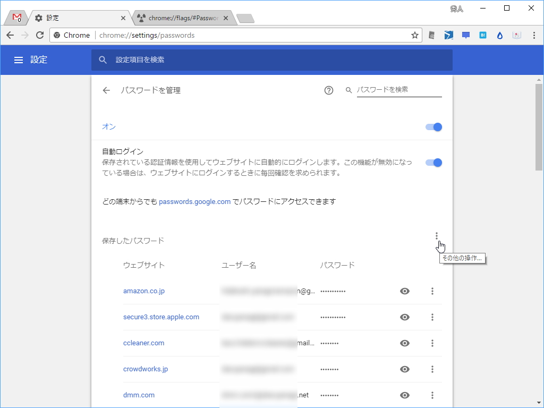Open ccleaner.com site link
544x408 pixels.
point(143,343)
